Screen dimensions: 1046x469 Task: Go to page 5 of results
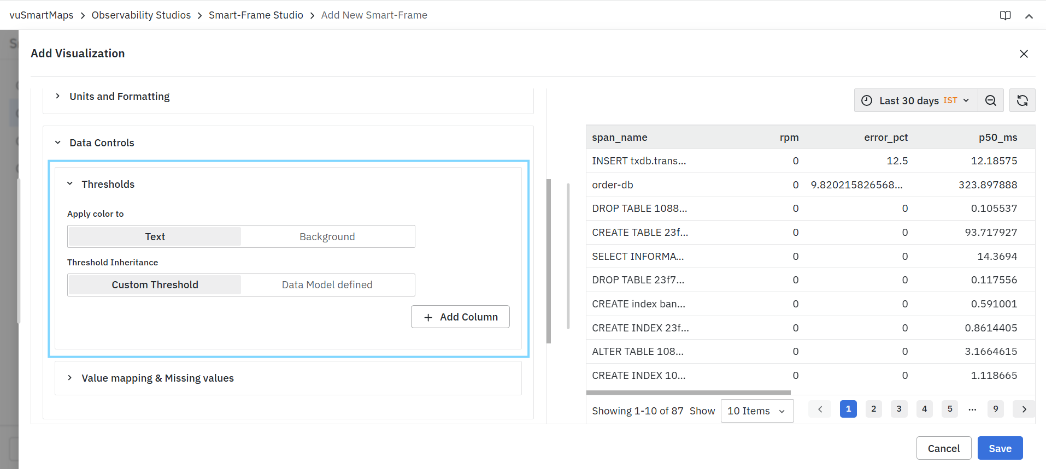[950, 409]
